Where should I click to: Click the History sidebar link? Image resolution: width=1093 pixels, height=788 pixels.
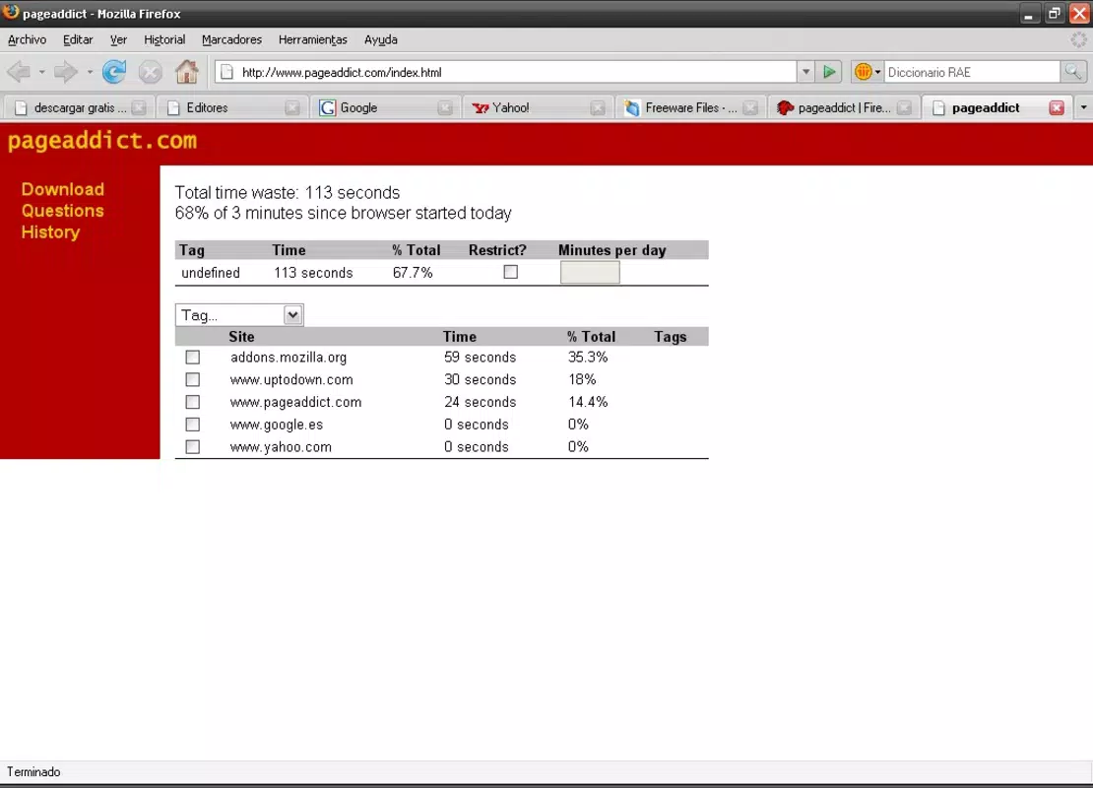[x=50, y=232]
